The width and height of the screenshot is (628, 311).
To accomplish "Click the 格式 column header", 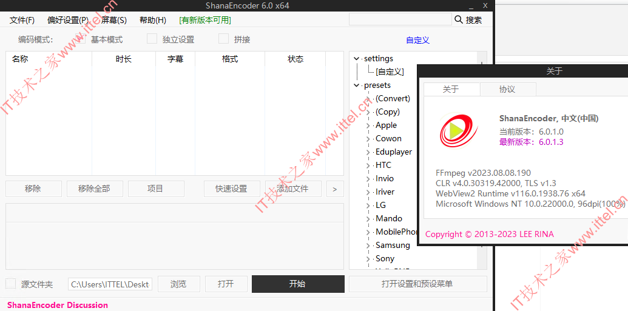I will (x=230, y=59).
